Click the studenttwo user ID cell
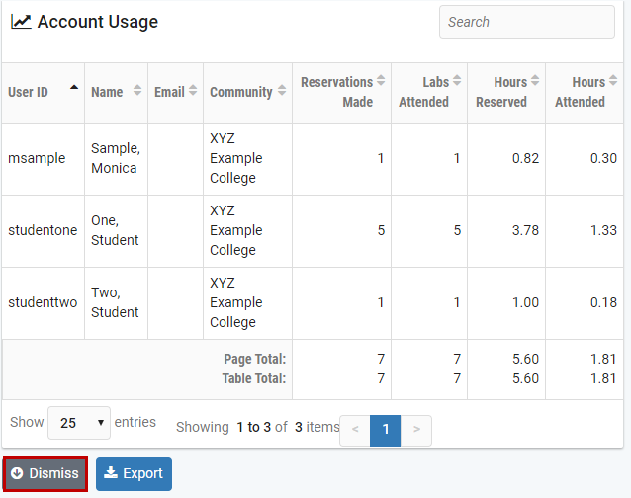Image resolution: width=631 pixels, height=498 pixels. (x=43, y=303)
